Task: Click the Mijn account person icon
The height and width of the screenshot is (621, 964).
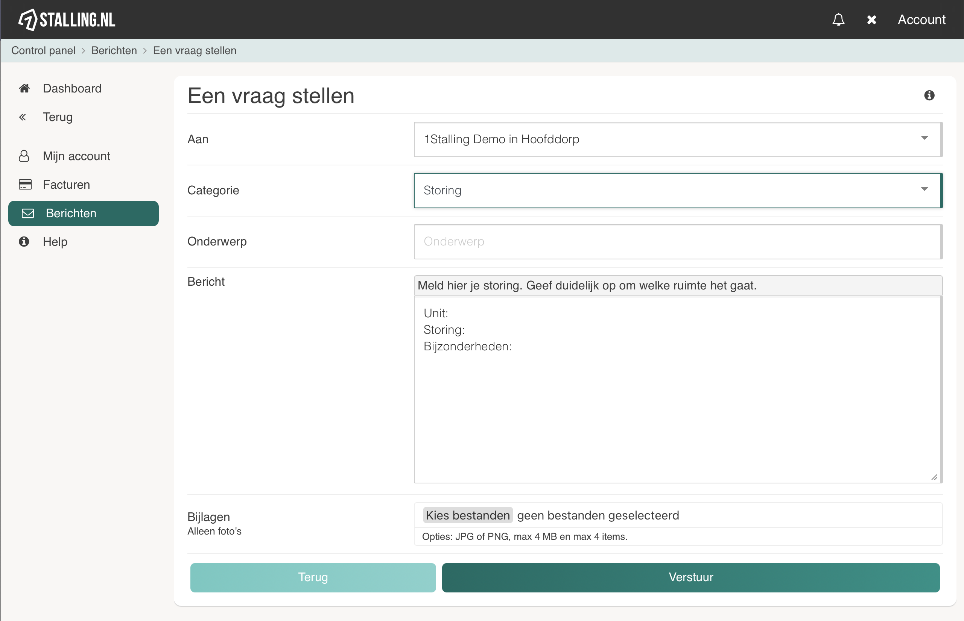Action: 24,156
